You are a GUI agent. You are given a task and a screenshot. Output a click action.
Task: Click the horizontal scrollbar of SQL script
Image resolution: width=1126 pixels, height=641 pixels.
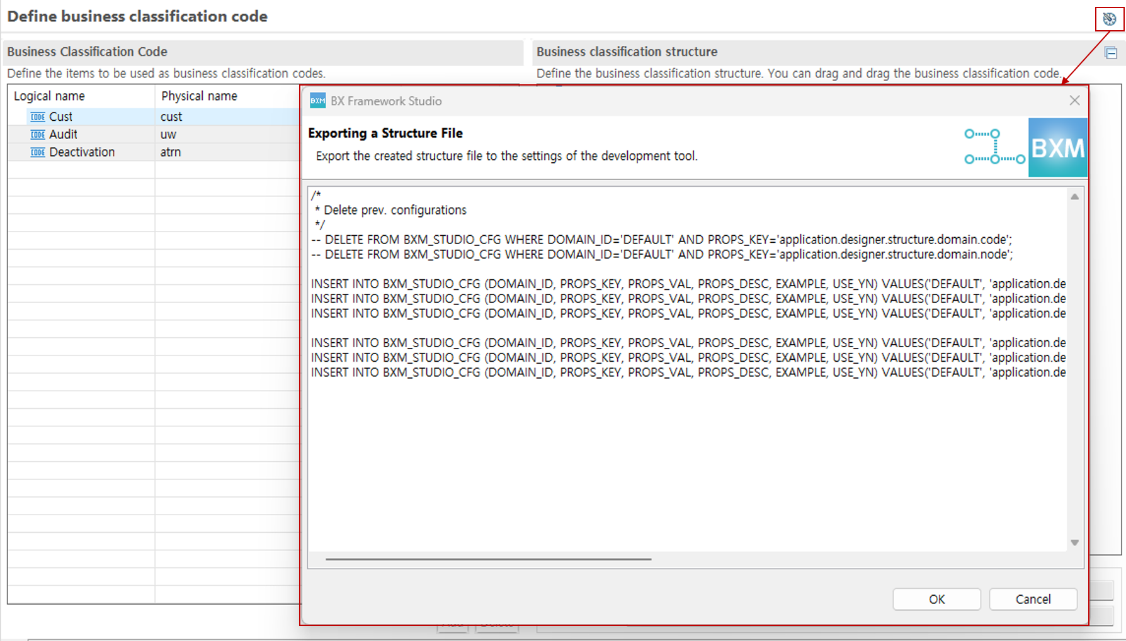pos(488,559)
